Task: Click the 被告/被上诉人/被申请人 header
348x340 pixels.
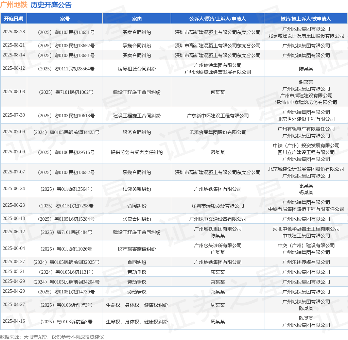Action: (306, 19)
